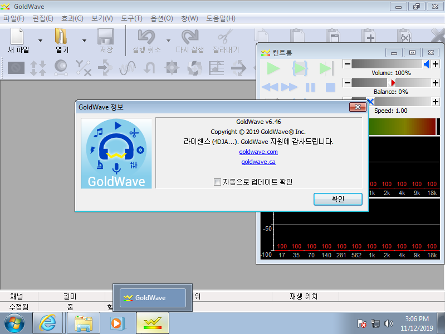Click the 열기 open folder icon
Screen dimensions: 445x334
[x=61, y=36]
